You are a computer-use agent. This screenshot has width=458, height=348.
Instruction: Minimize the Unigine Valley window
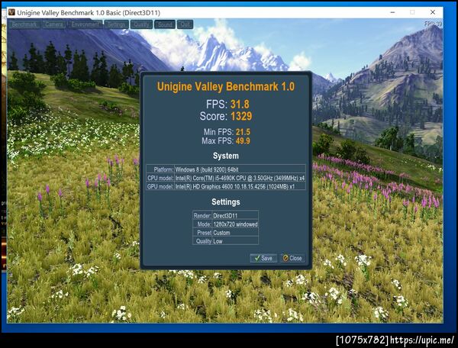pyautogui.click(x=392, y=12)
